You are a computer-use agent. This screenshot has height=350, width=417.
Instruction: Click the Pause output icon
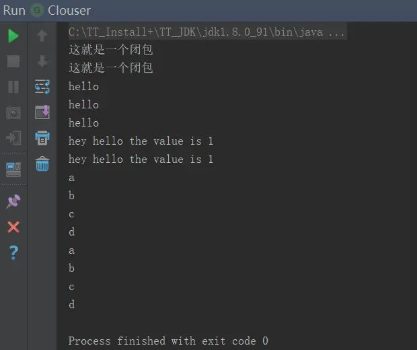point(13,87)
